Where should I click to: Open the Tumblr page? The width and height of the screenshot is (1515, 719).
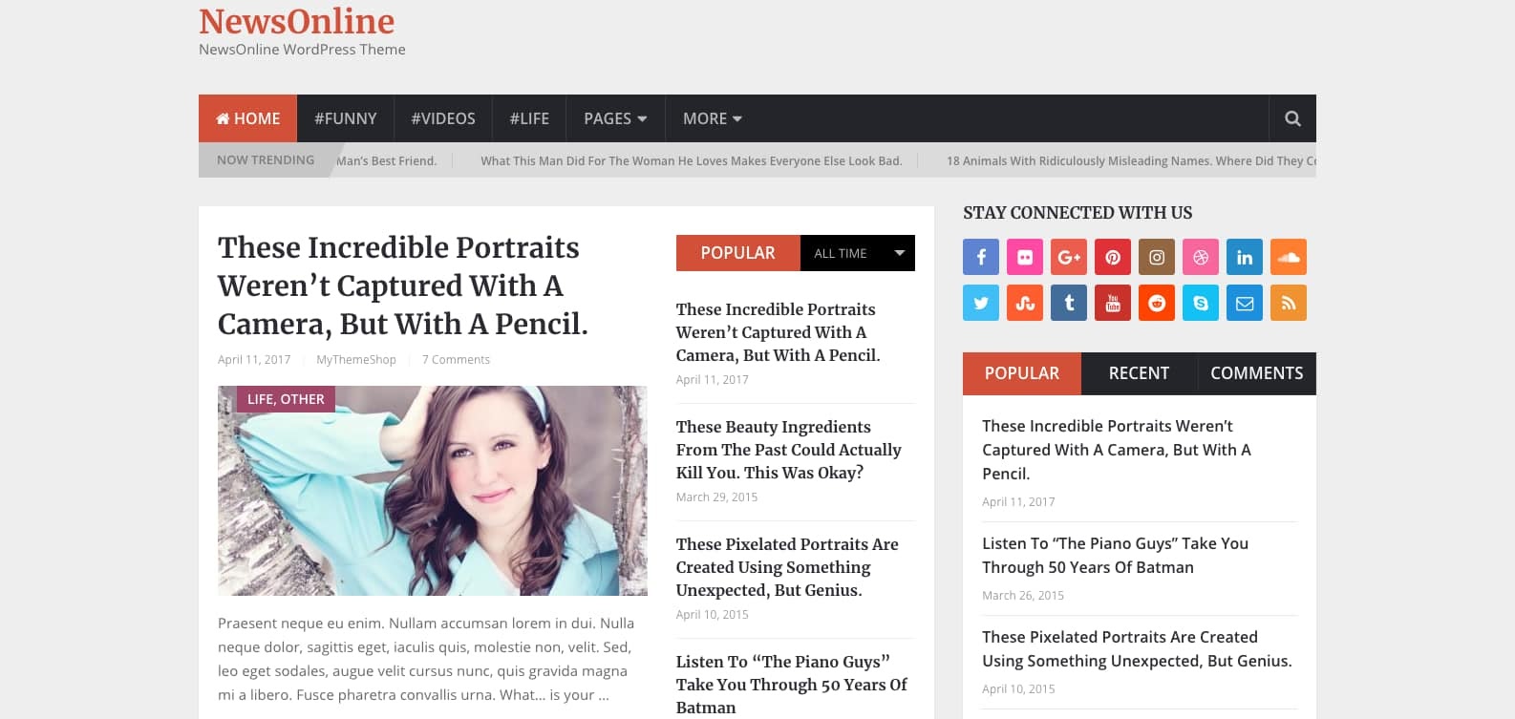coord(1068,303)
